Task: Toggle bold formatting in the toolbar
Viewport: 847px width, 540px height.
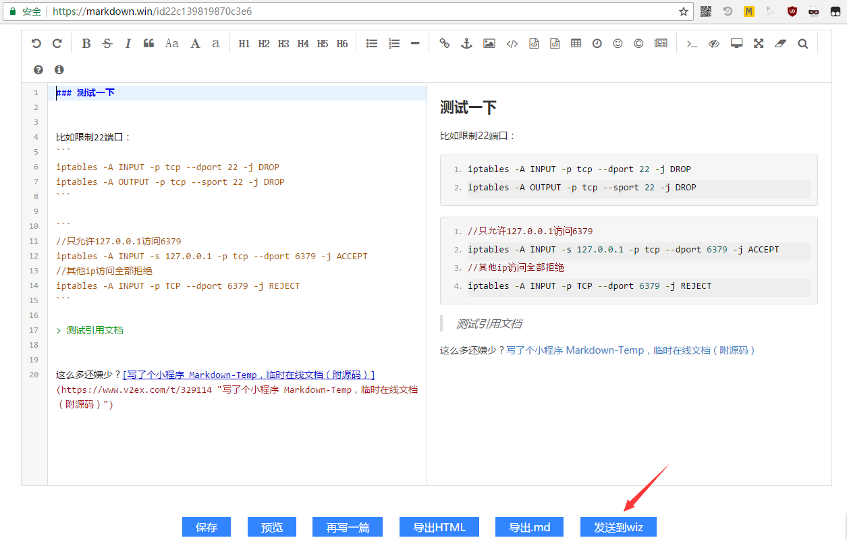Action: click(86, 43)
